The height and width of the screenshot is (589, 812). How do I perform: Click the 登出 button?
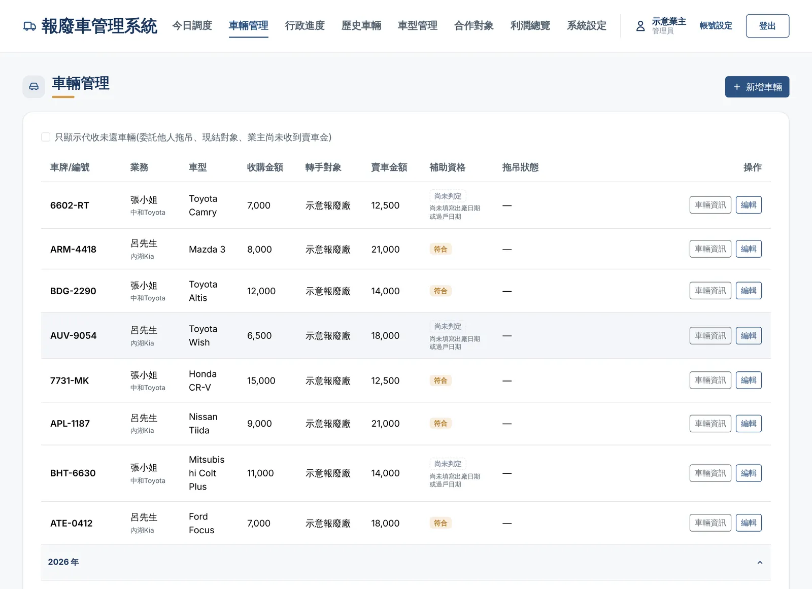[x=767, y=26]
